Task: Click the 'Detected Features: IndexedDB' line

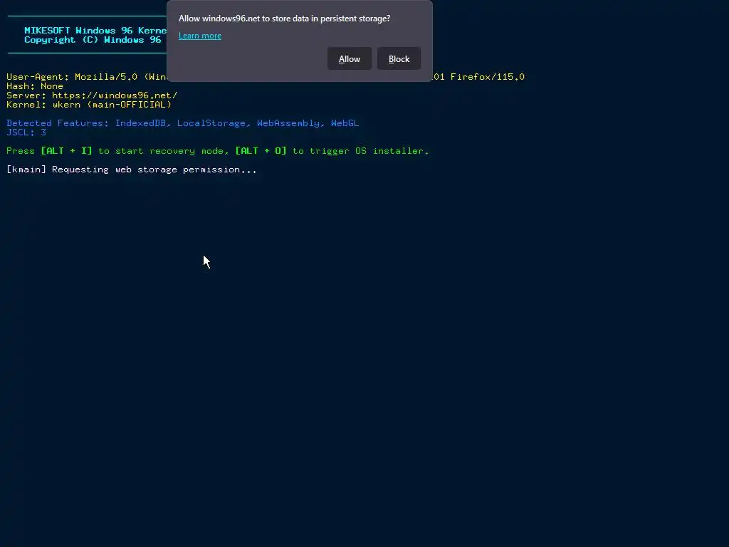Action: coord(183,123)
